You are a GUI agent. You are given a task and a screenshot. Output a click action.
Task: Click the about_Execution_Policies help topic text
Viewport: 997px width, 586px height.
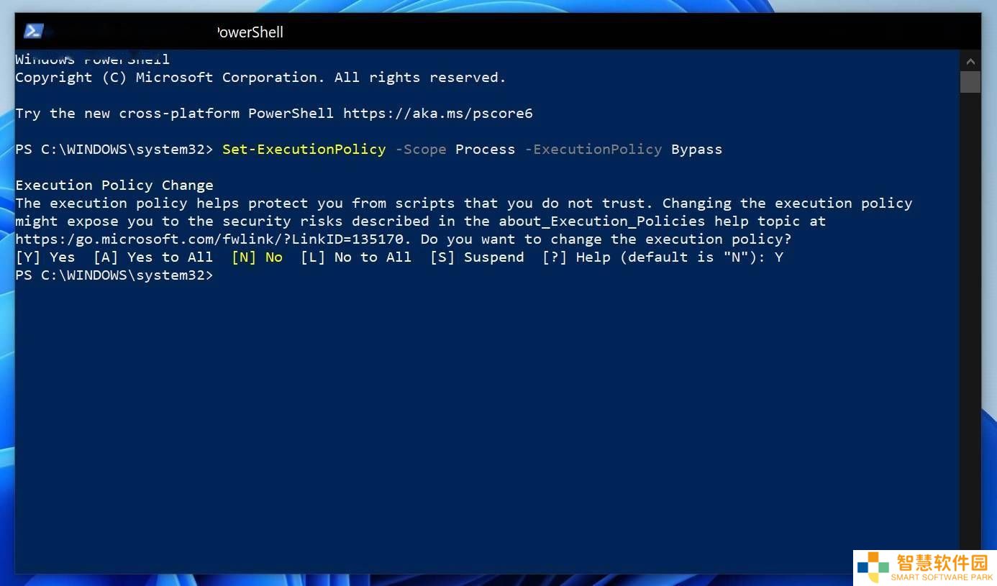click(x=602, y=221)
